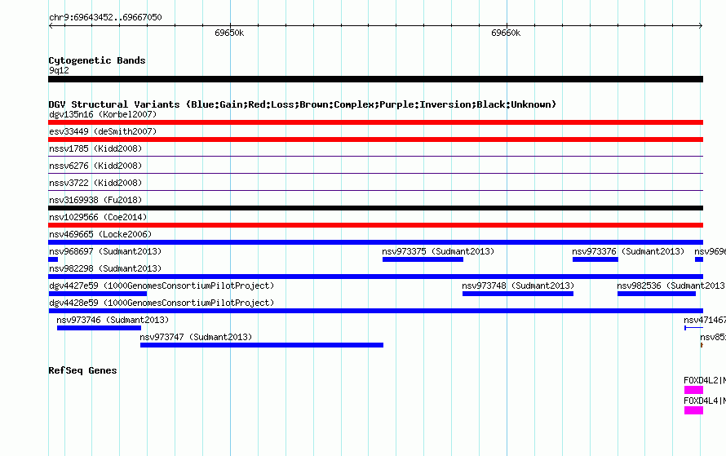Click the dgv4427e59 short blue bar
The height and width of the screenshot is (456, 726).
(x=98, y=294)
